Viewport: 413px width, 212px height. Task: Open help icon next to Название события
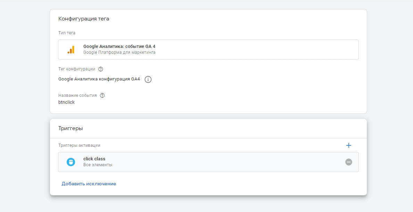click(102, 95)
